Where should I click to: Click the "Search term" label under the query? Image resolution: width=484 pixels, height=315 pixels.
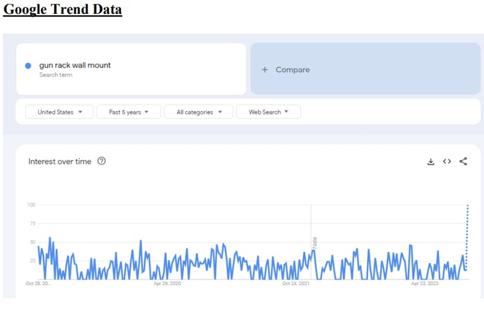(x=55, y=75)
